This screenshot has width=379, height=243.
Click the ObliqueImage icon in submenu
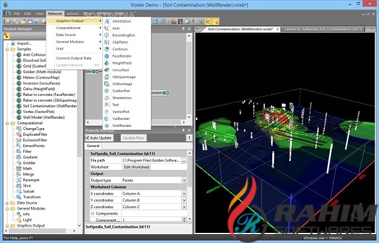tap(107, 77)
